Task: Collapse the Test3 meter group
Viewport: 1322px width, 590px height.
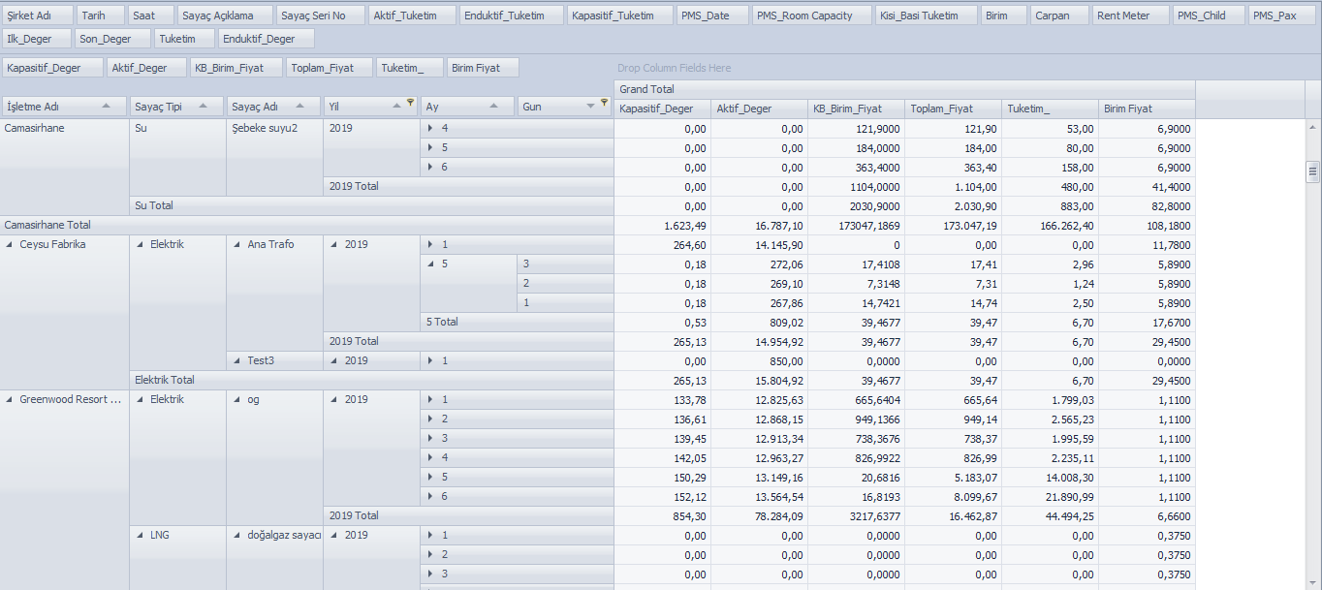Action: (x=237, y=360)
